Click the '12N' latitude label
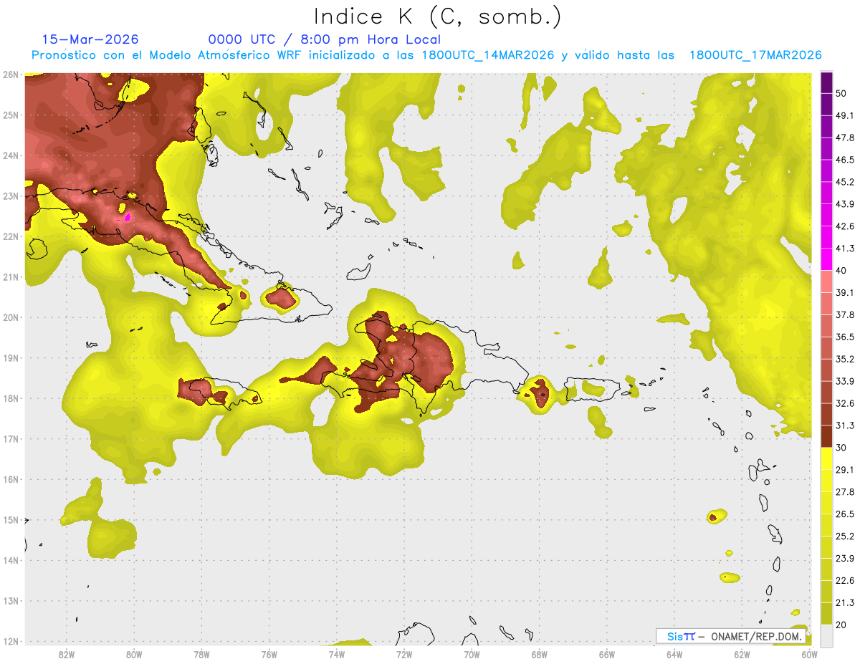The image size is (860, 664). click(11, 641)
